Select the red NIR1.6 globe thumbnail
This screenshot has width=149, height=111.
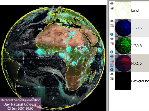[123, 63]
